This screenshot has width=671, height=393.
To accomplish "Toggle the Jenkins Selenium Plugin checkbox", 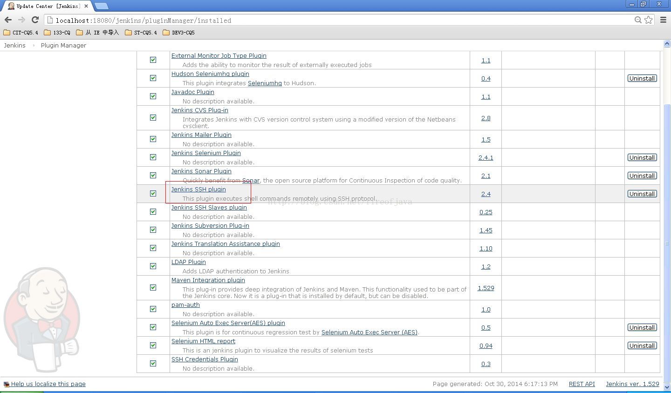I will click(x=153, y=157).
